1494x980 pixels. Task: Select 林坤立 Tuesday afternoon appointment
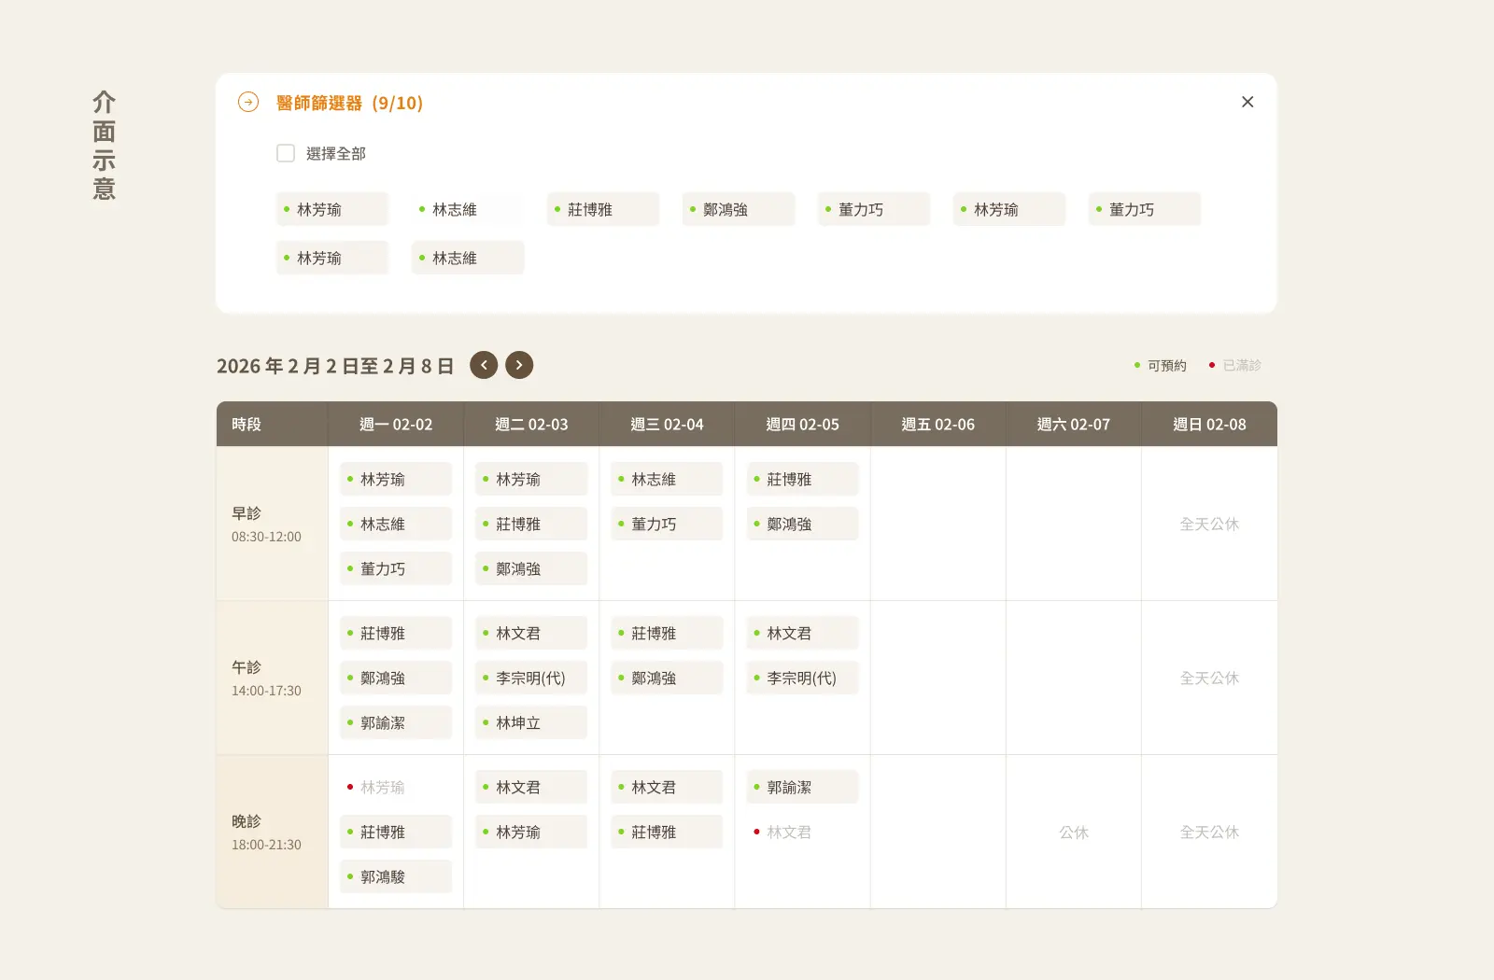tap(531, 722)
